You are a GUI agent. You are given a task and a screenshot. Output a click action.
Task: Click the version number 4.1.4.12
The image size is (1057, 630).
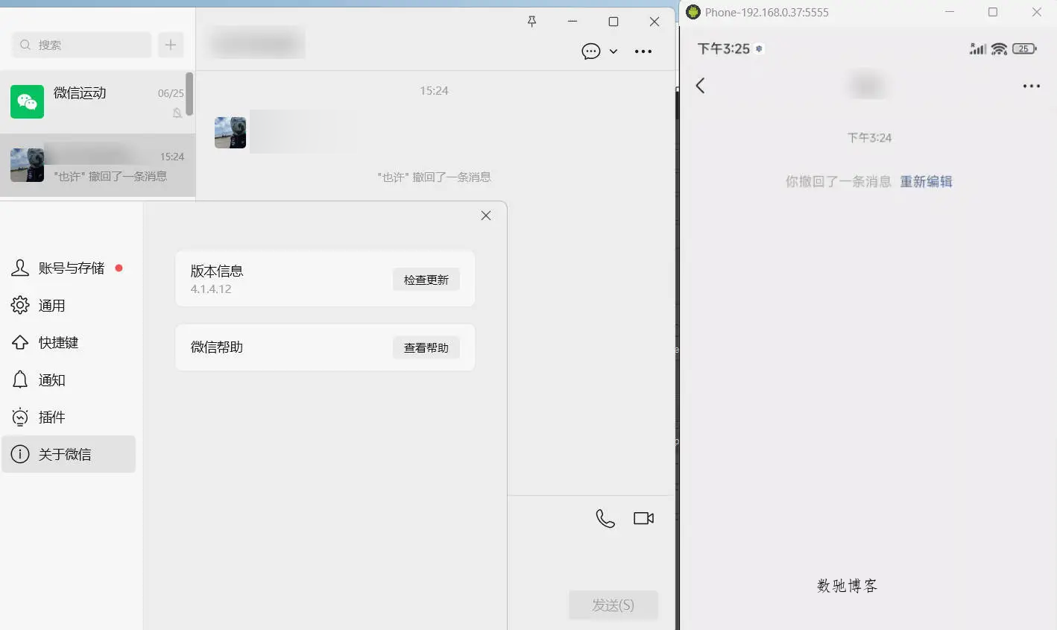coord(211,289)
